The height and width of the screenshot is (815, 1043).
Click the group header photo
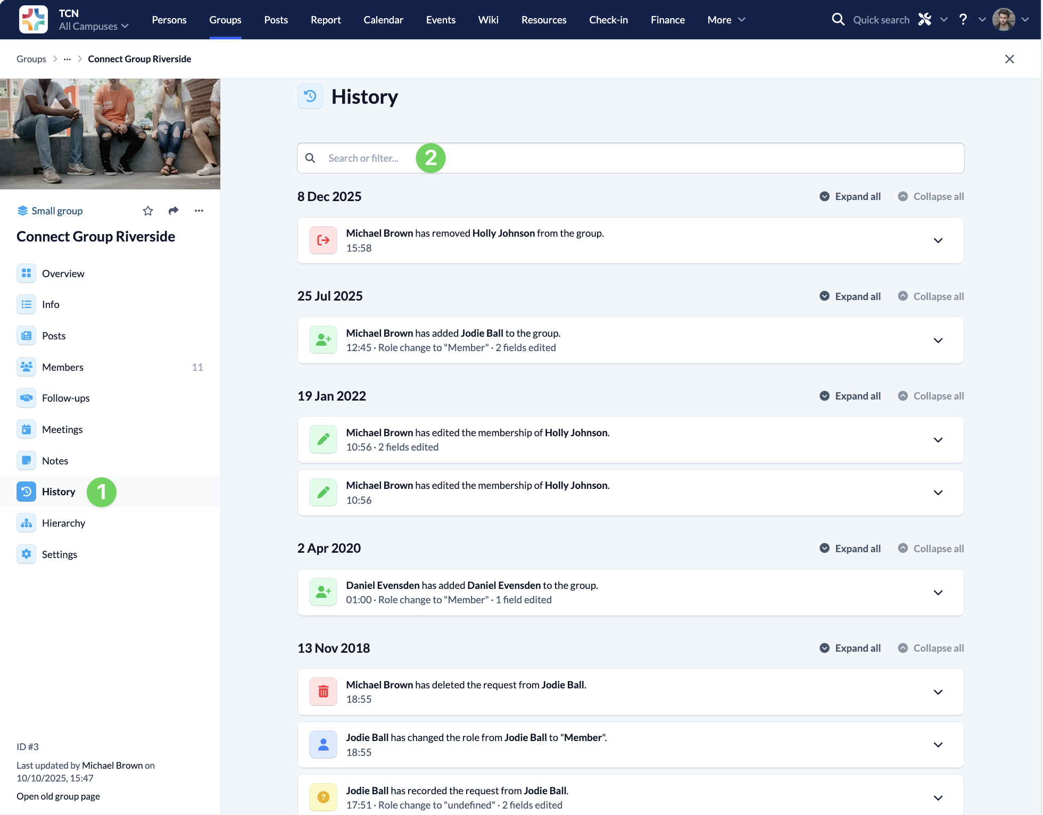click(110, 134)
